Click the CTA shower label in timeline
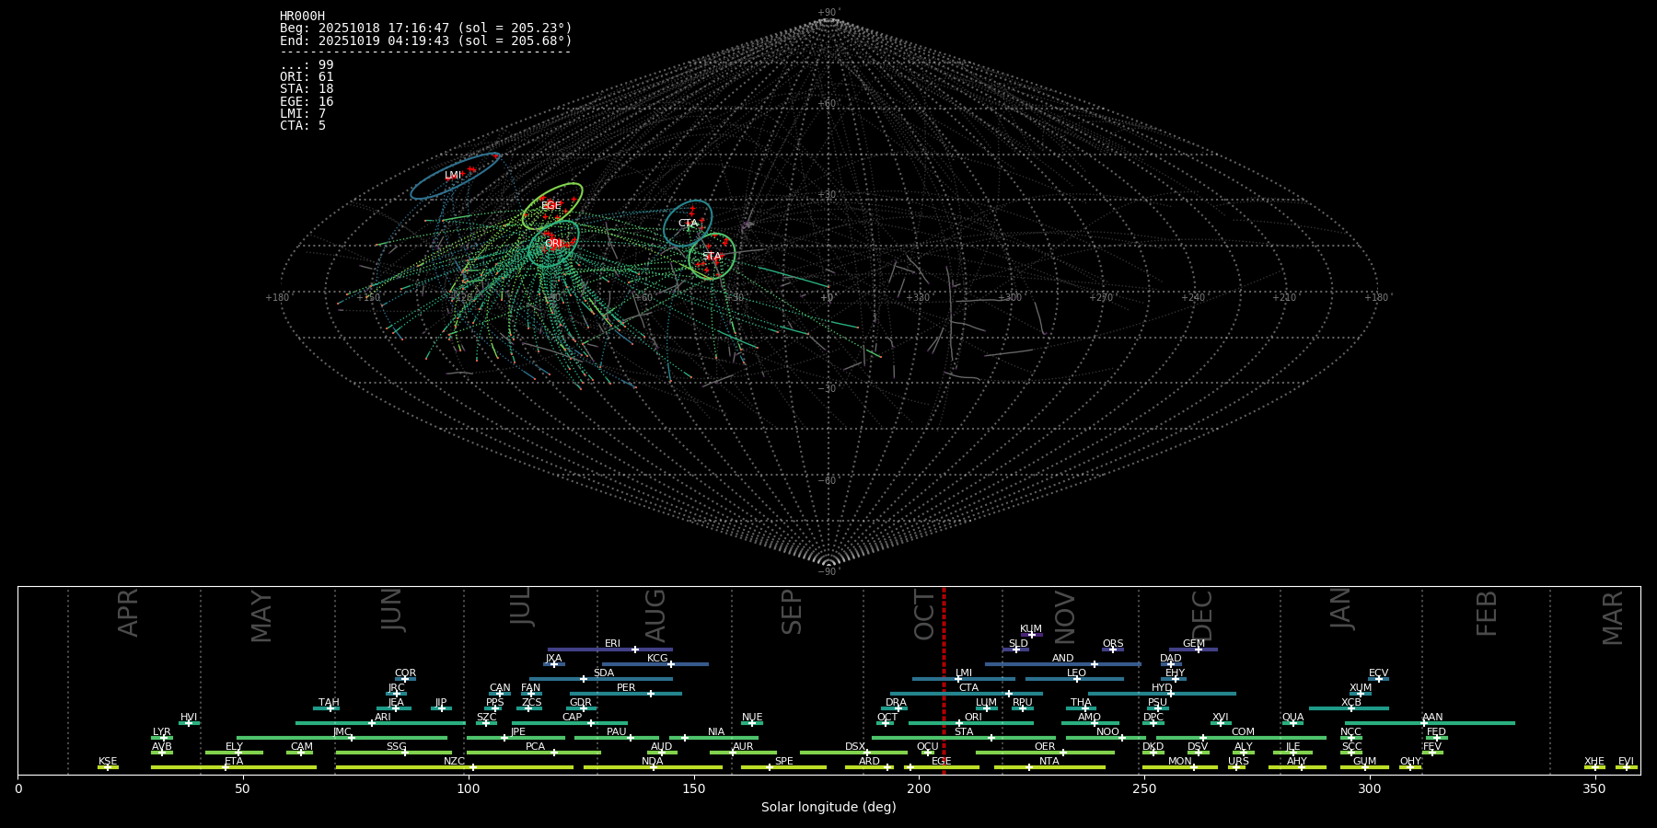 coord(968,688)
